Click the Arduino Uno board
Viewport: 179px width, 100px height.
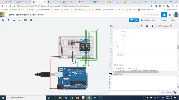tap(73, 78)
